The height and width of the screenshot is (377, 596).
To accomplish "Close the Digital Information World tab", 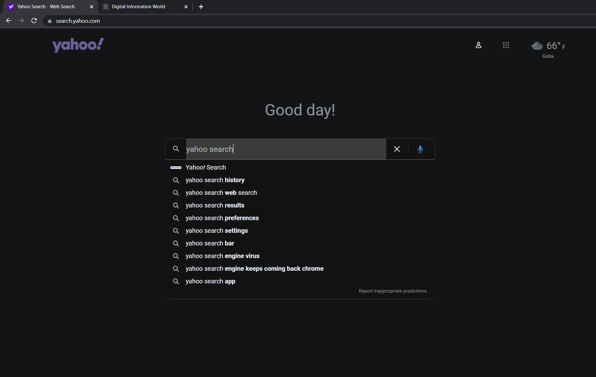I will 186,7.
